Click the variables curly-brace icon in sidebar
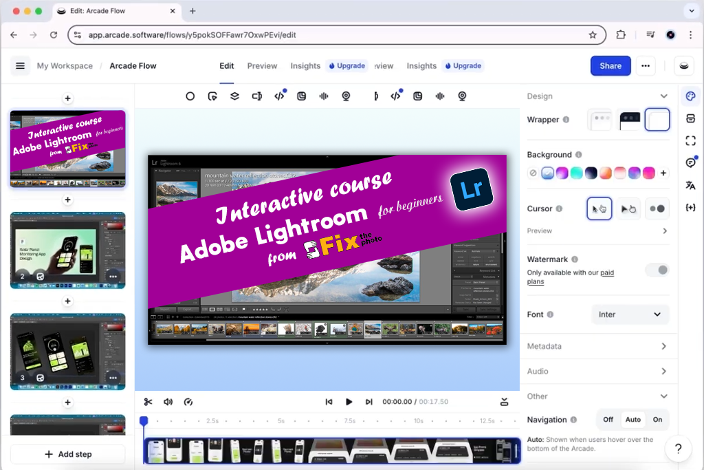This screenshot has width=704, height=470. [690, 207]
